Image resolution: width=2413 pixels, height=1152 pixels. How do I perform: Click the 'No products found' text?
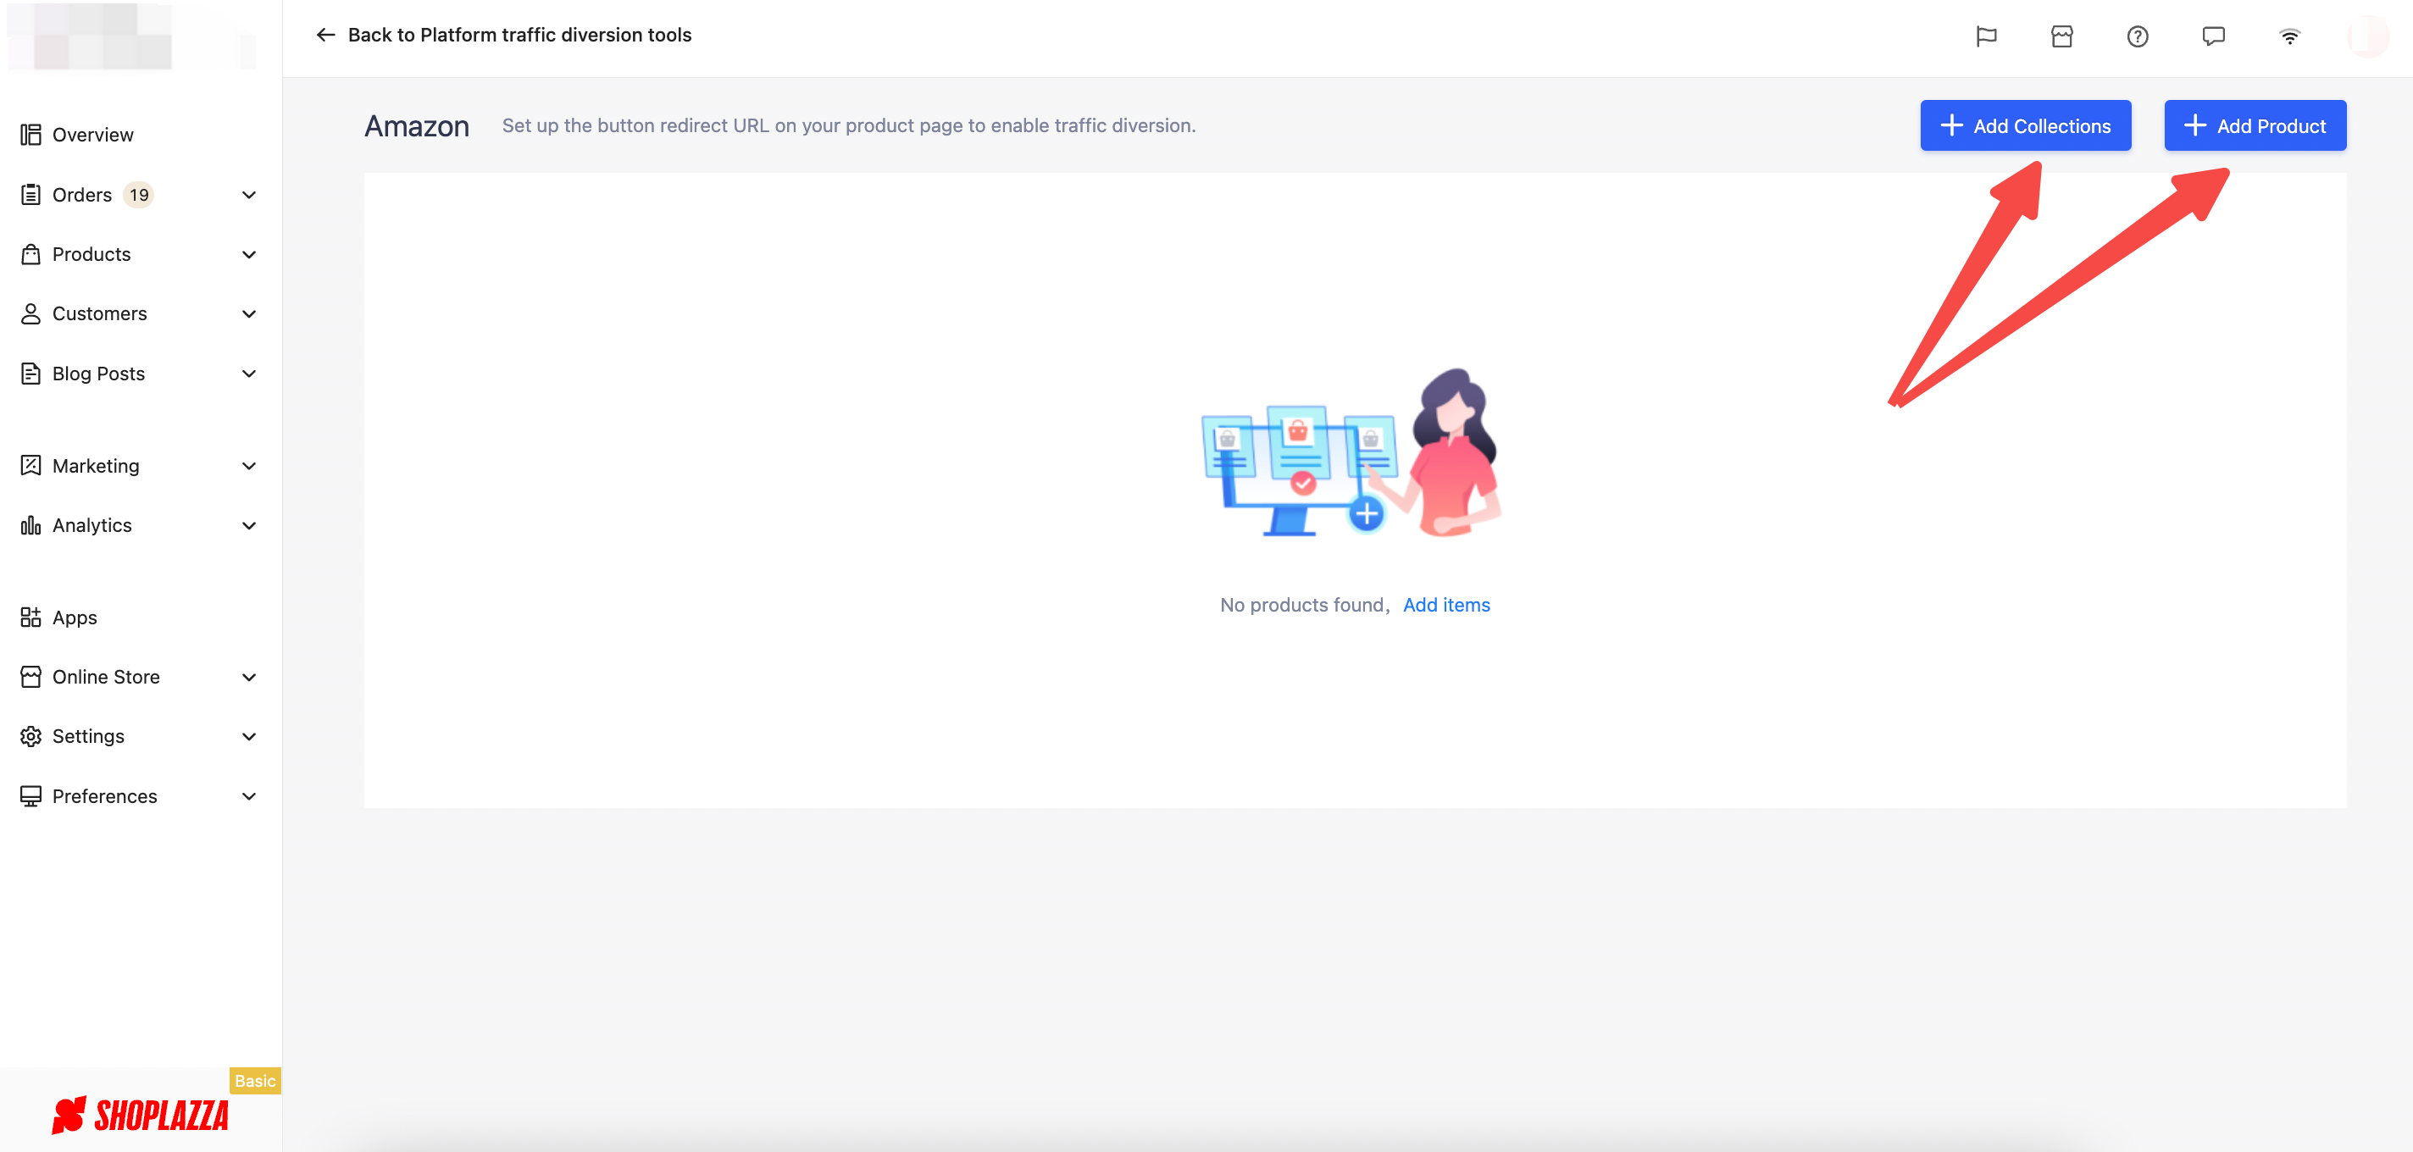pos(1304,605)
